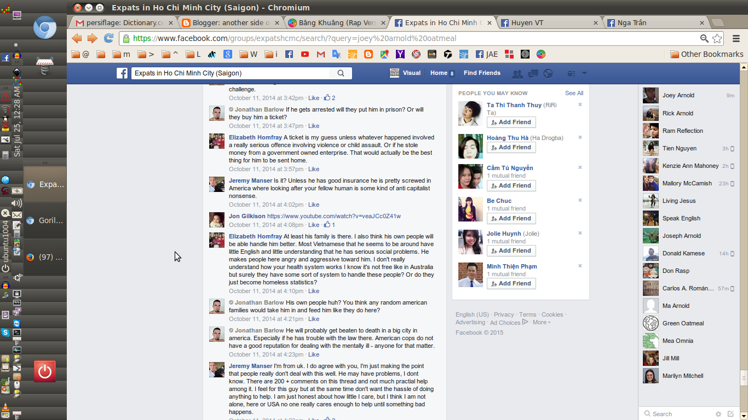Open Home in the Facebook header

[439, 73]
